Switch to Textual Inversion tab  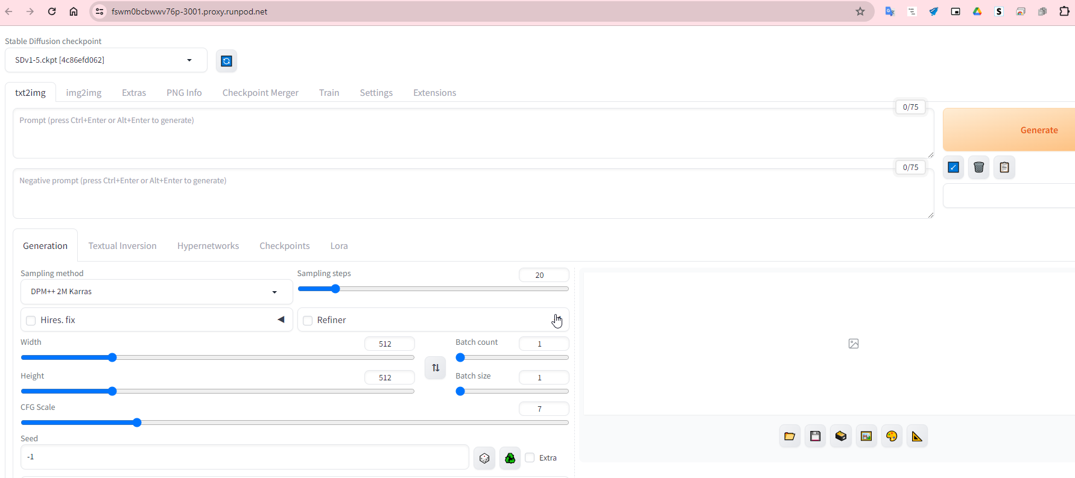pos(122,246)
